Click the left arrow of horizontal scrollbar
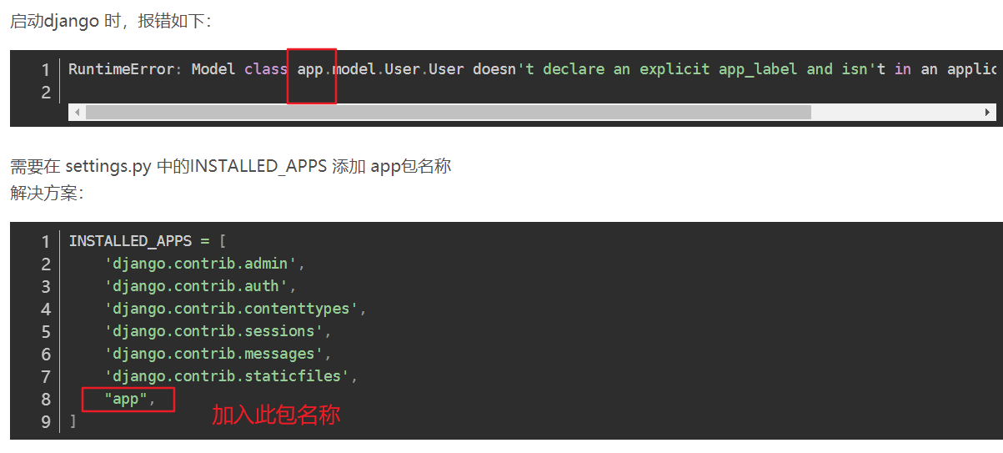 click(76, 112)
